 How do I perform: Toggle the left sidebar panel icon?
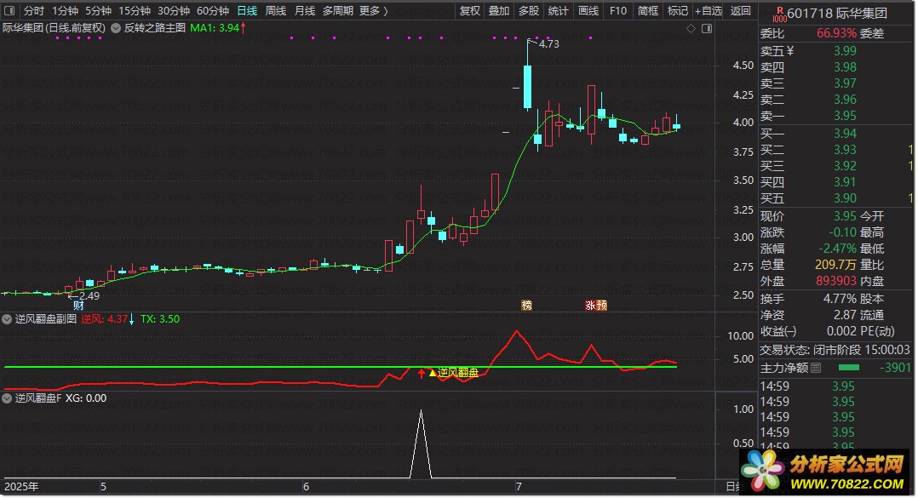10,10
